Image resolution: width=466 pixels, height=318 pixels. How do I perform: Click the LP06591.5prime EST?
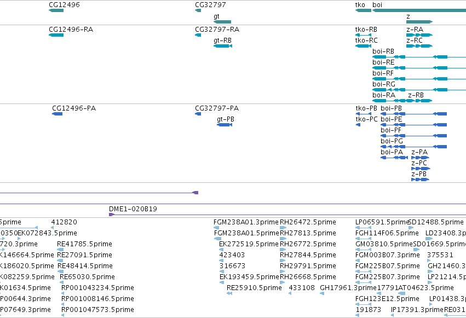[x=363, y=228]
